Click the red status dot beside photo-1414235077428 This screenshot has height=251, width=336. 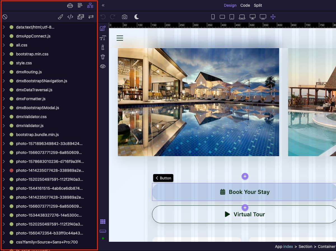11,170
